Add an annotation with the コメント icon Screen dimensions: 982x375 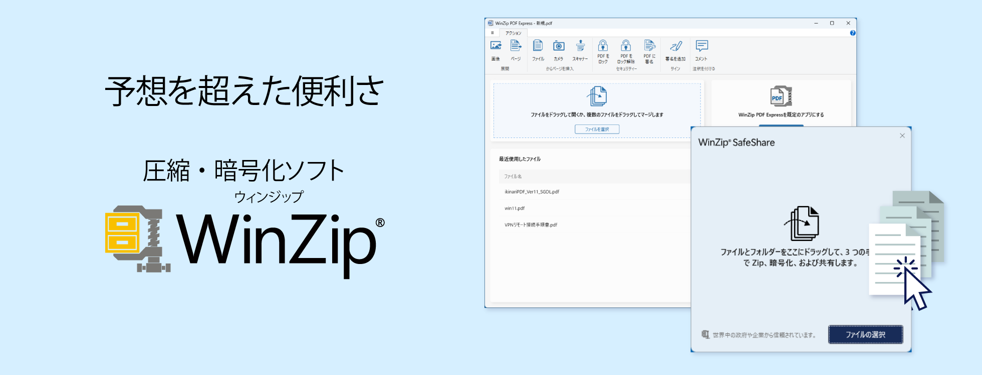click(x=701, y=46)
